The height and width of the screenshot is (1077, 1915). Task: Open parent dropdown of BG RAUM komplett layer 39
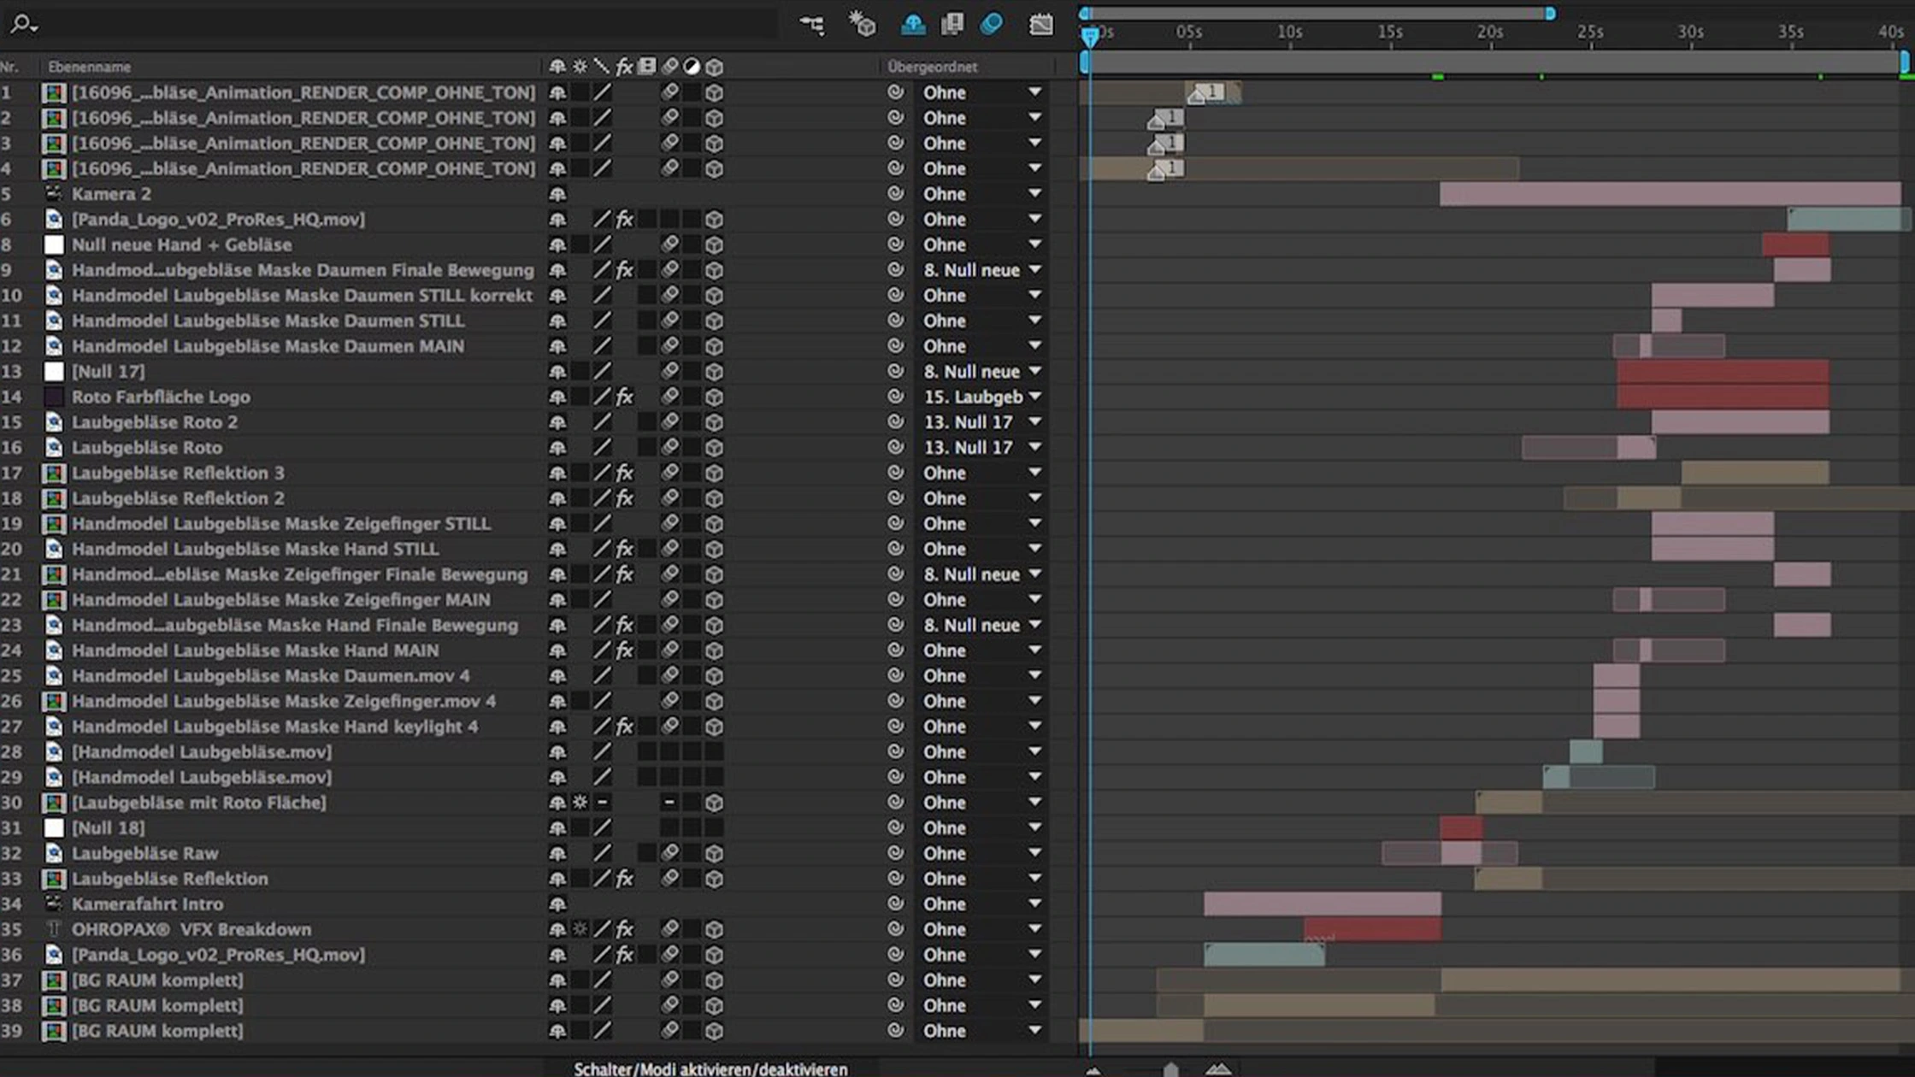click(x=981, y=1030)
